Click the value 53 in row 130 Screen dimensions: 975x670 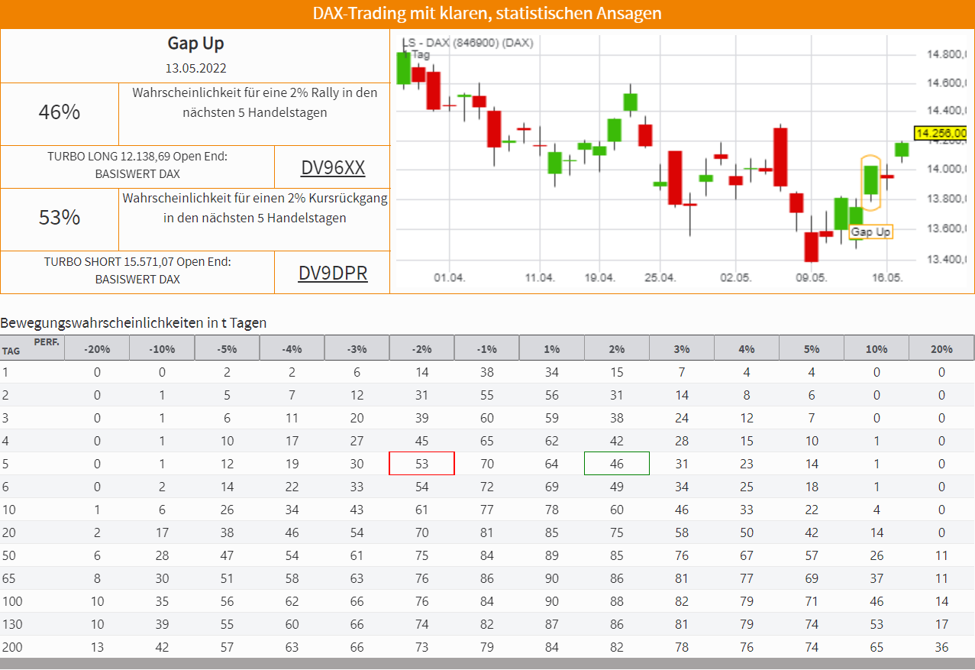pos(877,624)
